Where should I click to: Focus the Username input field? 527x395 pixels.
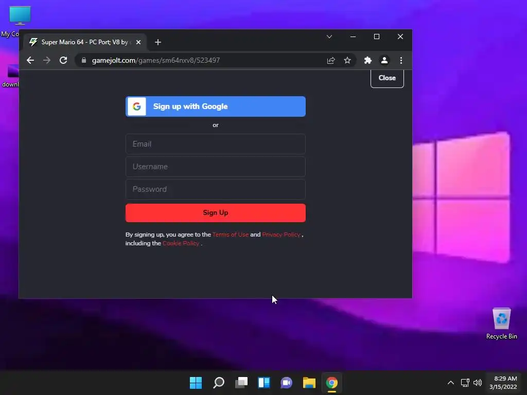point(216,167)
